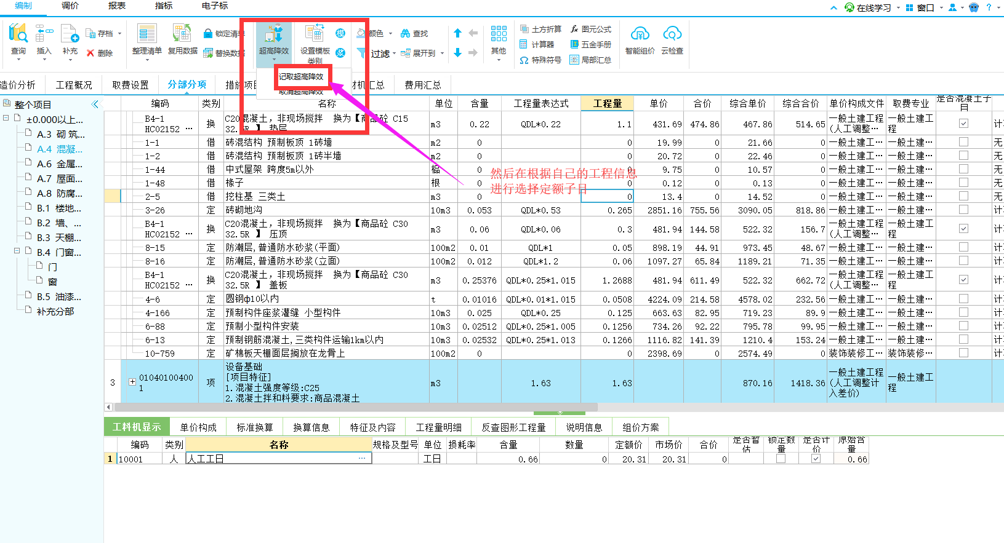Open the 电子标 menu tab
This screenshot has height=543, width=1004.
(x=215, y=6)
